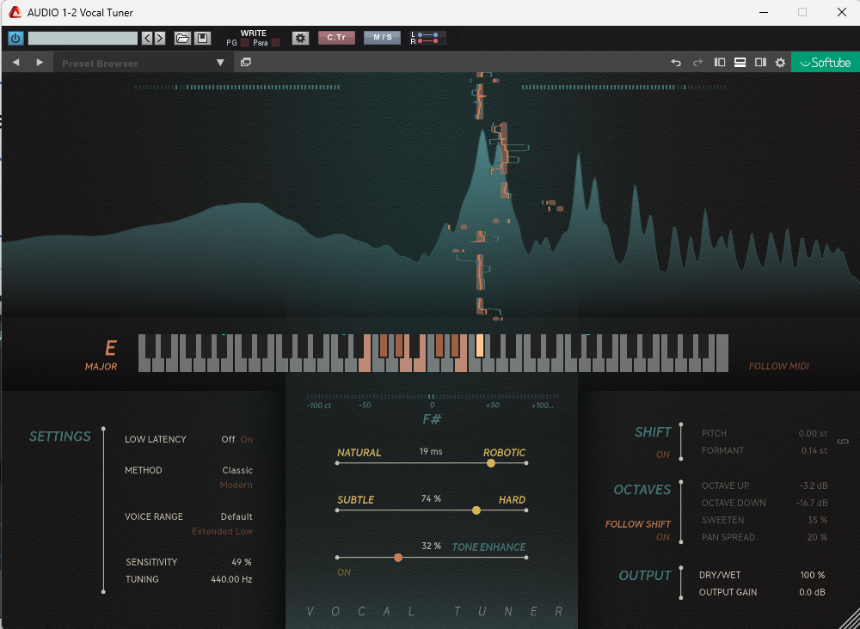Screen dimensions: 860x629
Task: Choose the Modern method
Action: (x=236, y=485)
